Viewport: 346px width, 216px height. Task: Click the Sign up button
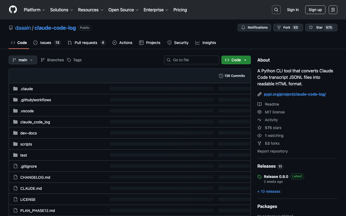tap(315, 10)
